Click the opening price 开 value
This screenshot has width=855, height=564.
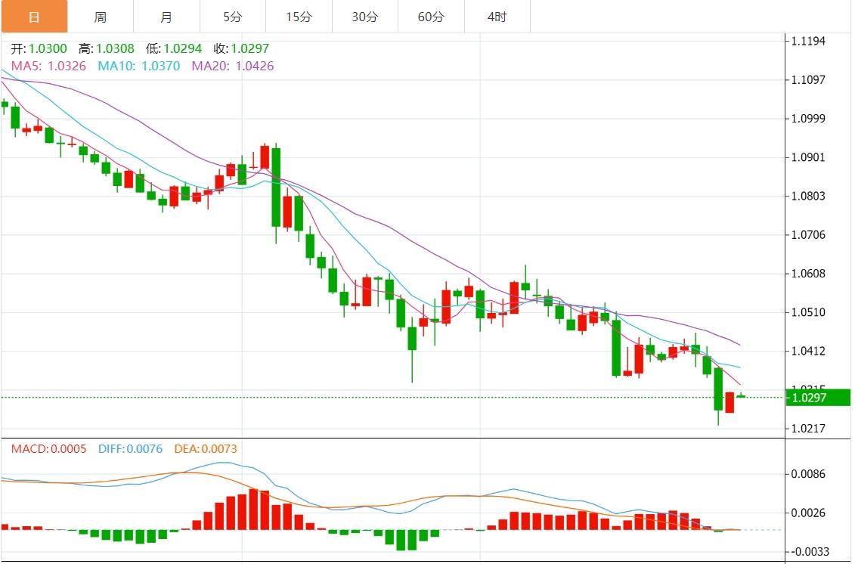(x=48, y=48)
